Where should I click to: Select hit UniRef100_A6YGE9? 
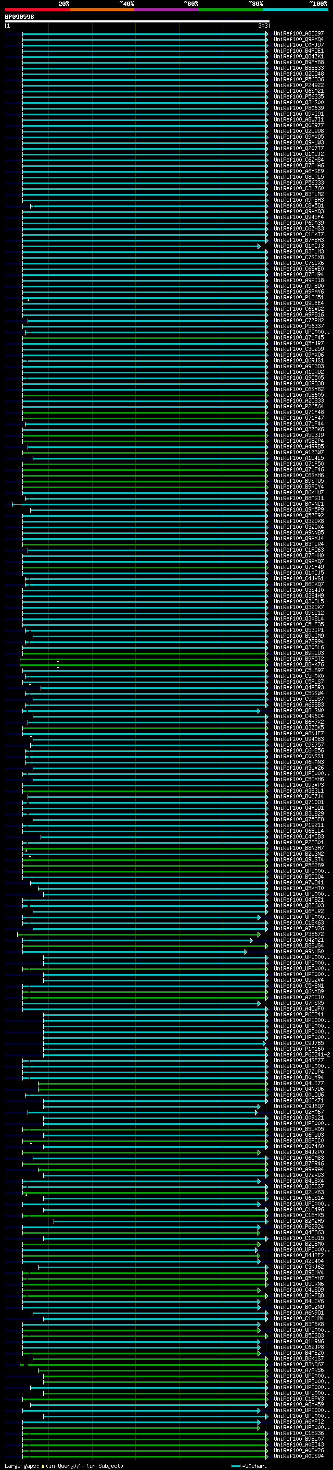pos(298,171)
